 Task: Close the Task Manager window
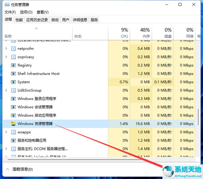[194, 5]
